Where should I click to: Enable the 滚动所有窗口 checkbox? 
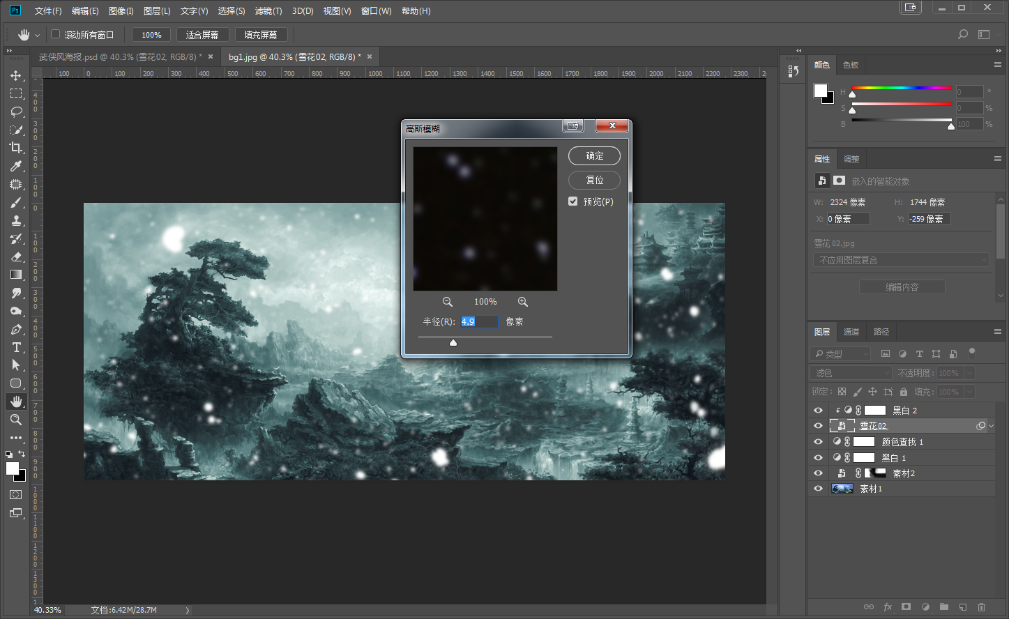click(x=56, y=34)
